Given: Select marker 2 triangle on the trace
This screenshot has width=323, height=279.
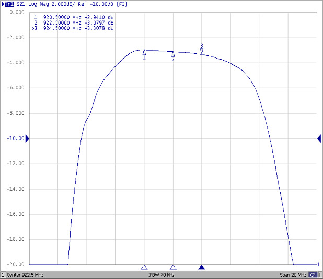Looking at the screenshot, I should [x=173, y=54].
